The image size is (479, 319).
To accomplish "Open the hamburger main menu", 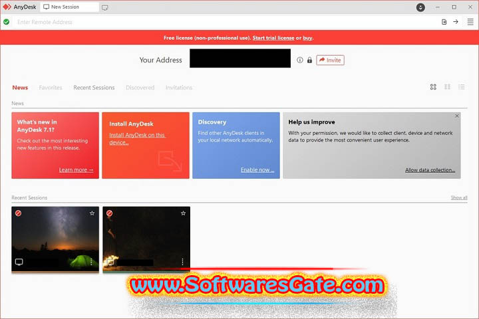I will click(470, 22).
